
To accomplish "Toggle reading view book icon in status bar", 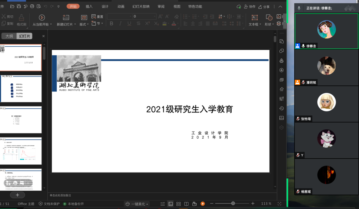I will 186,204.
